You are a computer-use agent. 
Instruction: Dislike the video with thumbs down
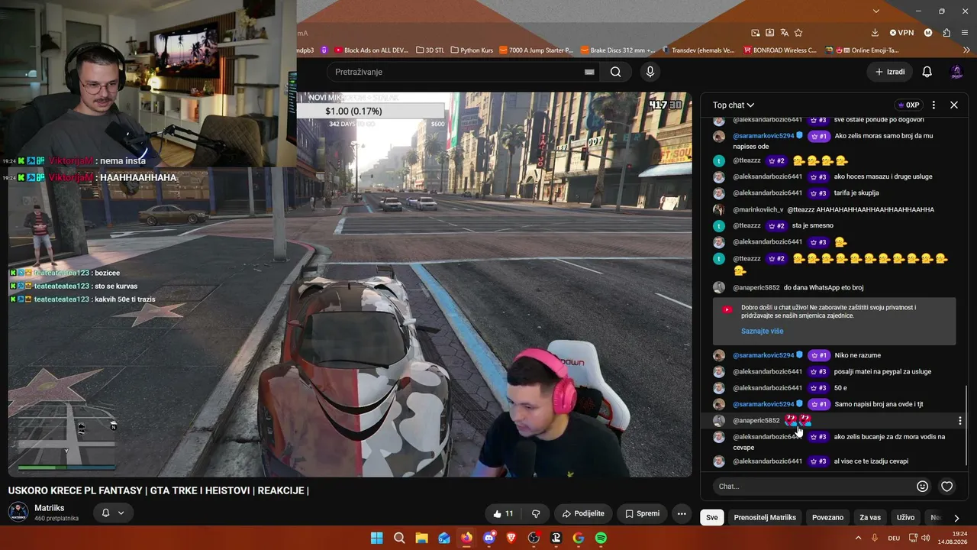[x=536, y=513]
